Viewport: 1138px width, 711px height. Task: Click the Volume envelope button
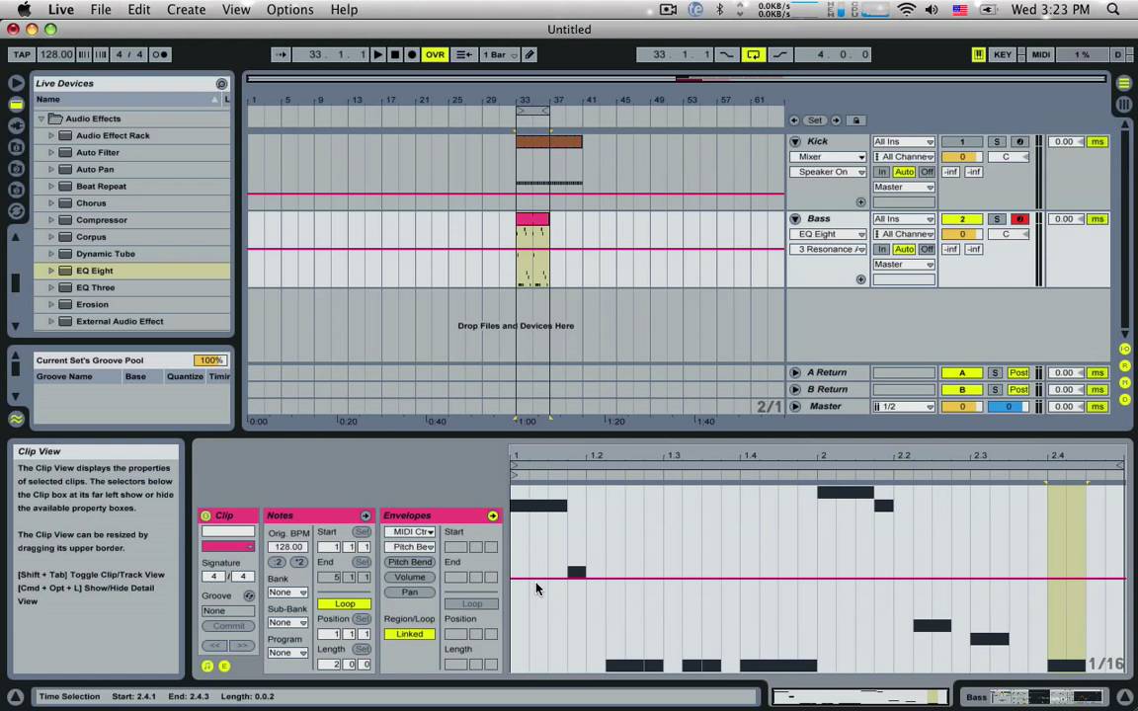[x=410, y=578]
